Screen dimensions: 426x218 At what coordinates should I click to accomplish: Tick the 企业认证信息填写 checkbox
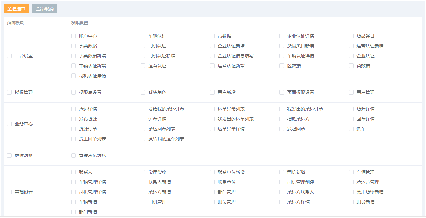point(212,56)
